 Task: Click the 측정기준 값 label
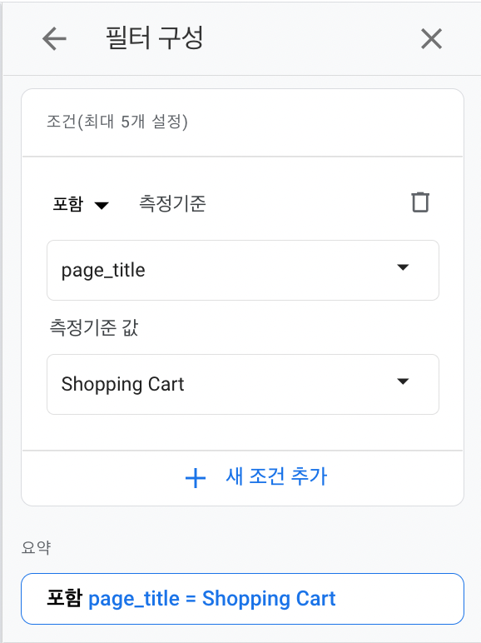coord(94,327)
